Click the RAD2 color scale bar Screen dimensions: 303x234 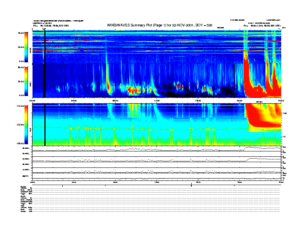(x=26, y=47)
